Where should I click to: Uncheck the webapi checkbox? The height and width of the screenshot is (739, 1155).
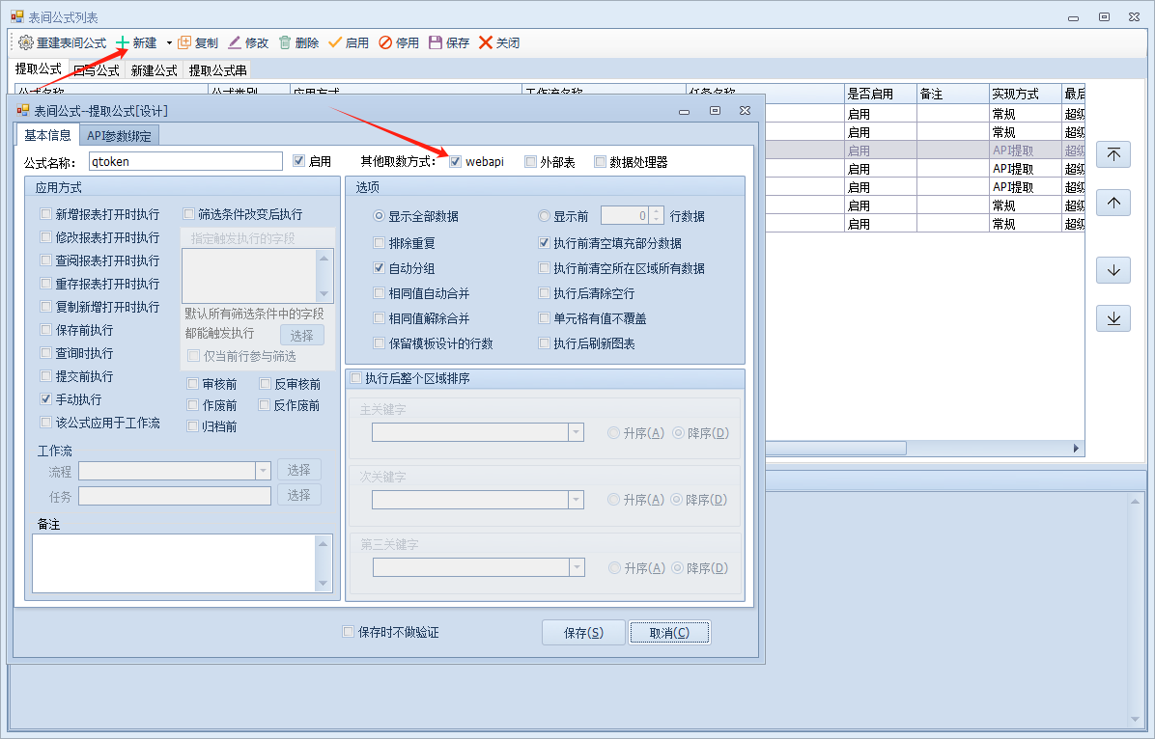click(x=455, y=162)
